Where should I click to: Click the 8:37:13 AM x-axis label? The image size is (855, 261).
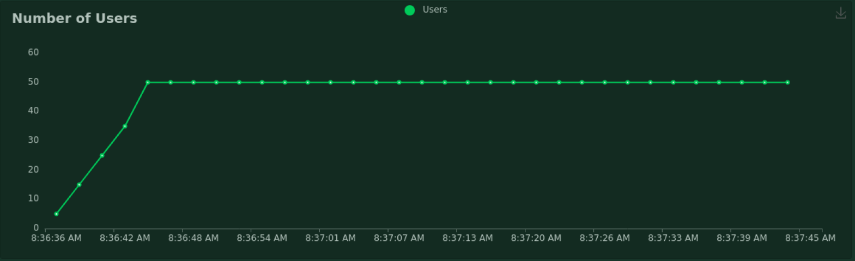(468, 238)
